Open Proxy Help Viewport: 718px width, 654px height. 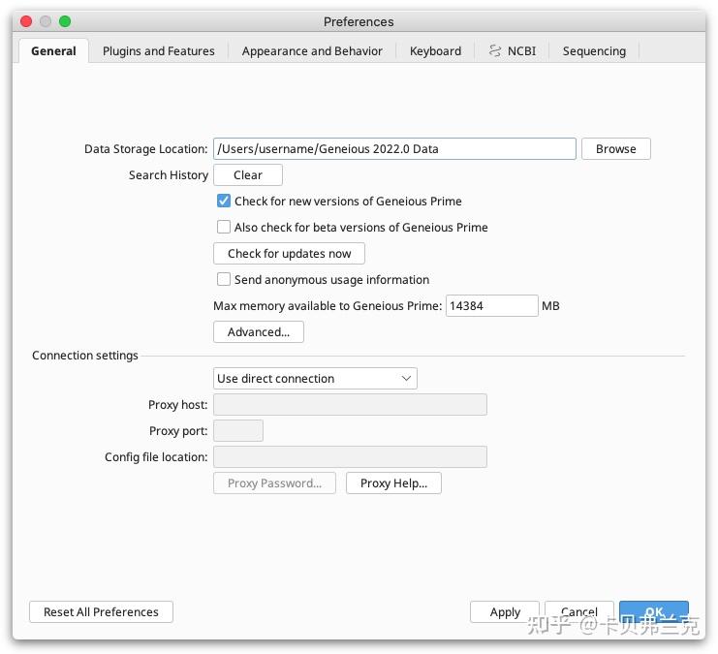point(393,483)
